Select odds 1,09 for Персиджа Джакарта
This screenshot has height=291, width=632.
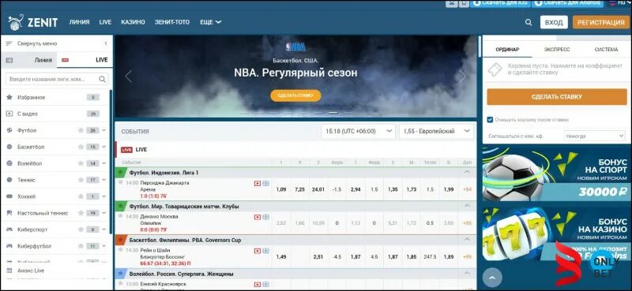tap(281, 189)
